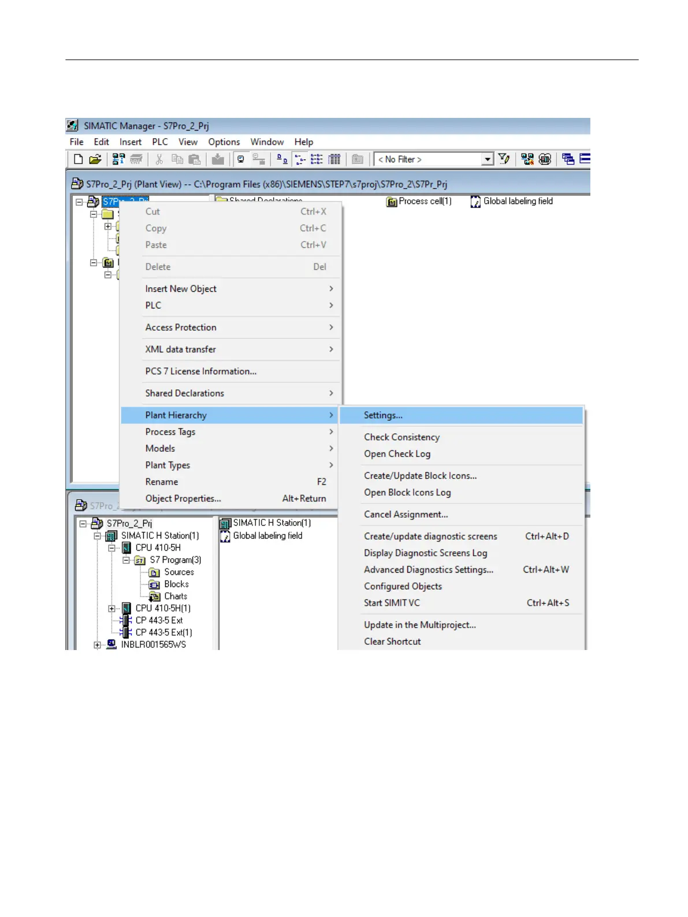The width and height of the screenshot is (688, 917).
Task: Choose Update in the Multiproject...
Action: pos(461,625)
